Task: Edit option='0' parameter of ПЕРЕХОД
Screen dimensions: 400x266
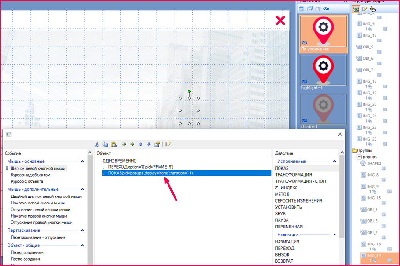Action: pyautogui.click(x=136, y=167)
